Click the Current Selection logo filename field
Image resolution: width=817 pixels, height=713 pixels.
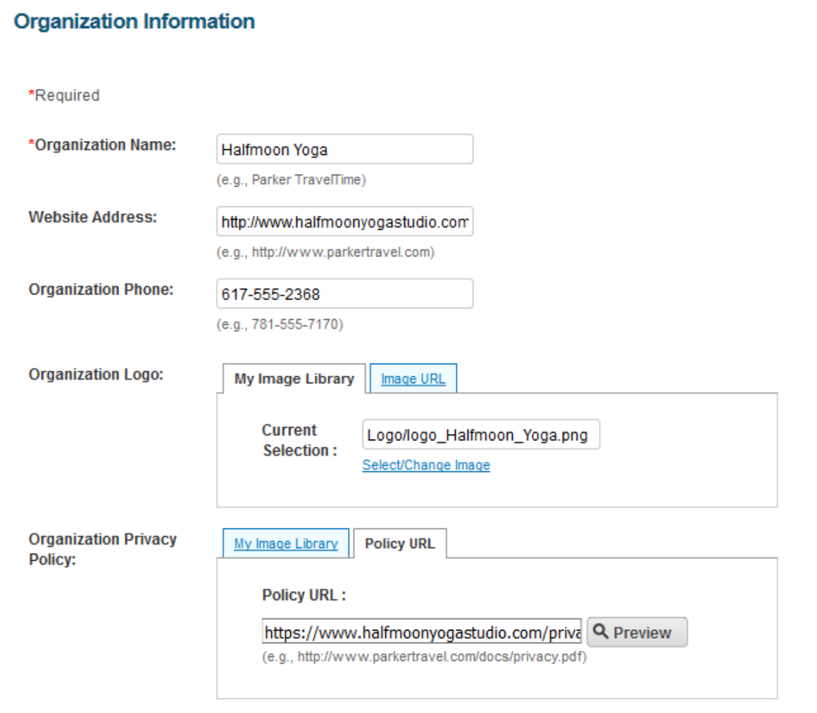point(481,435)
